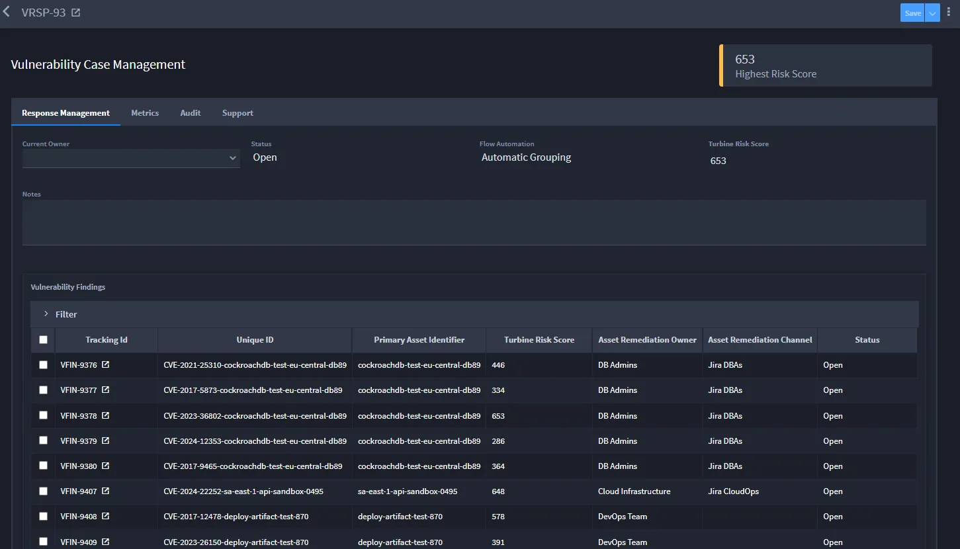Viewport: 960px width, 549px height.
Task: Open VFIN-9378 external link icon
Action: click(x=106, y=415)
